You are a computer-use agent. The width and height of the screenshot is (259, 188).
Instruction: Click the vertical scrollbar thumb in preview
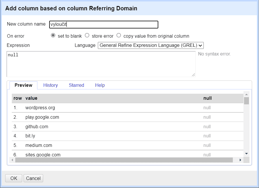click(x=246, y=101)
